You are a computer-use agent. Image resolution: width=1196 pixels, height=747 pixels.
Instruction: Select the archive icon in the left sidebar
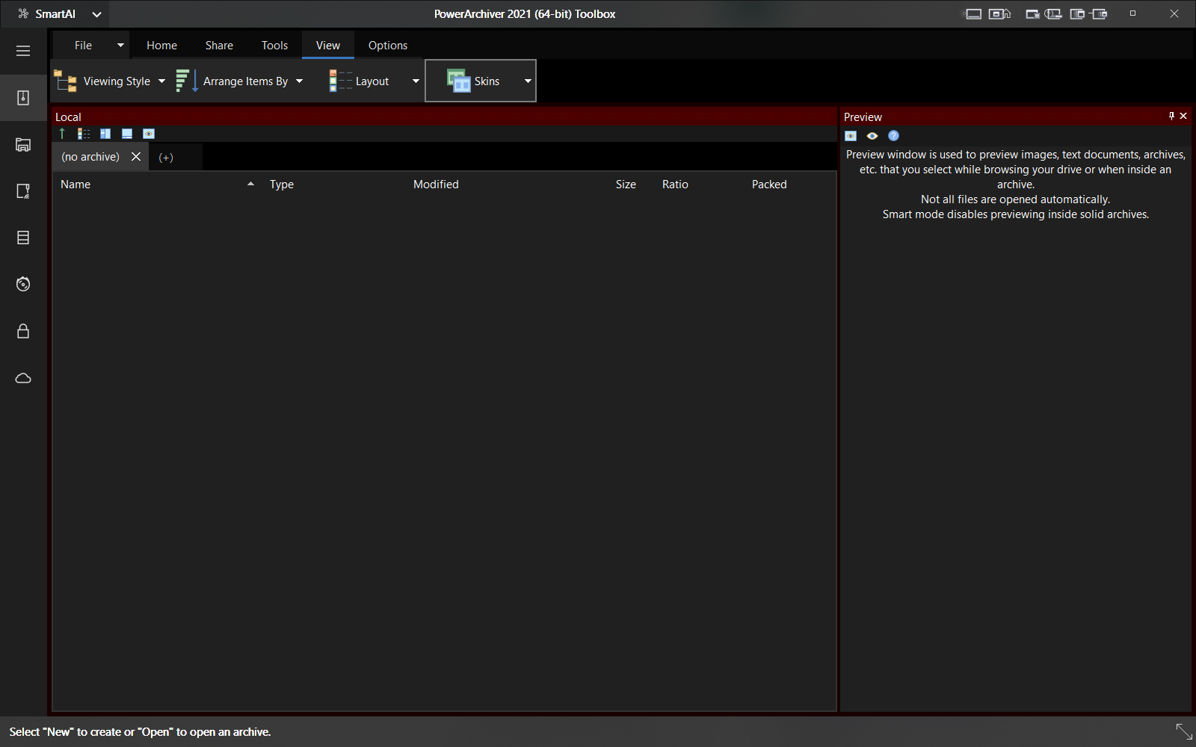click(23, 98)
